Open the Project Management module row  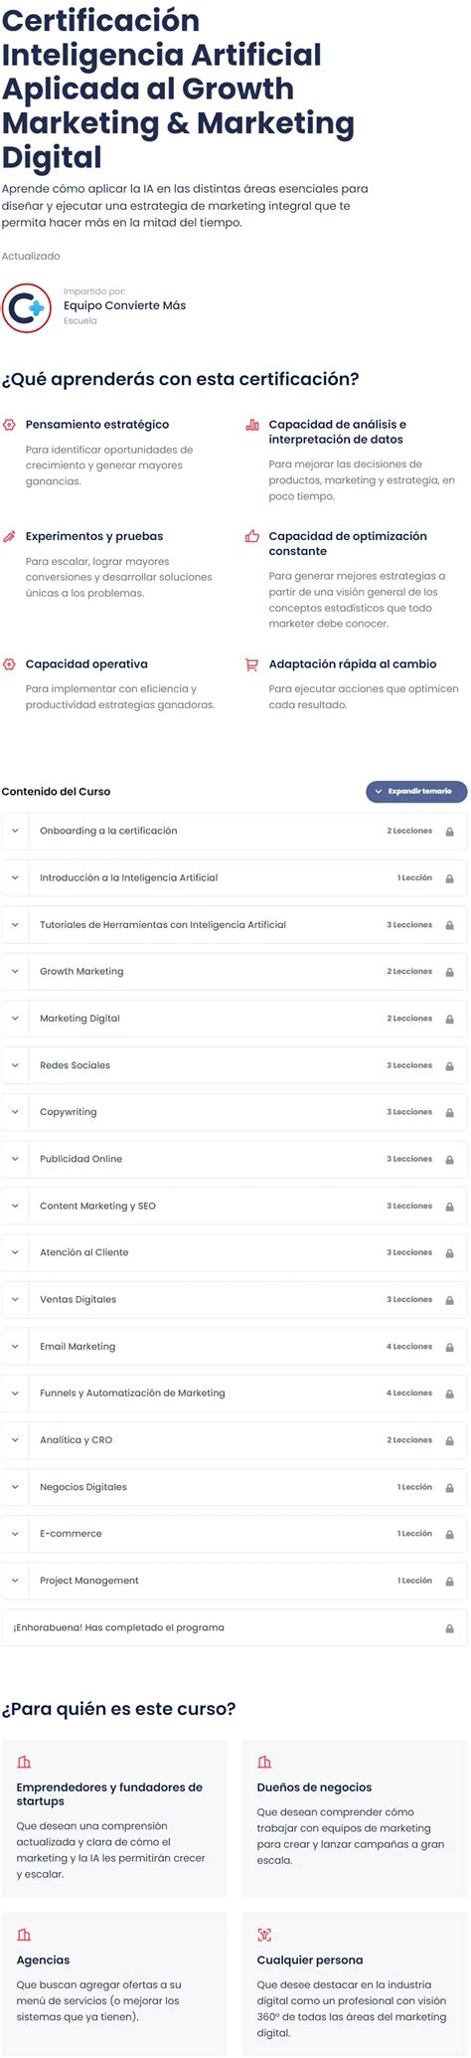235,1581
